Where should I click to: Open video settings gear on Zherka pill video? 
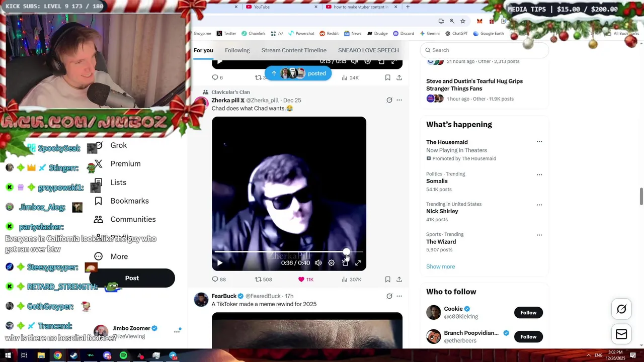point(331,263)
